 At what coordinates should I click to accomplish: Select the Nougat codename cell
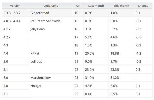(51, 90)
